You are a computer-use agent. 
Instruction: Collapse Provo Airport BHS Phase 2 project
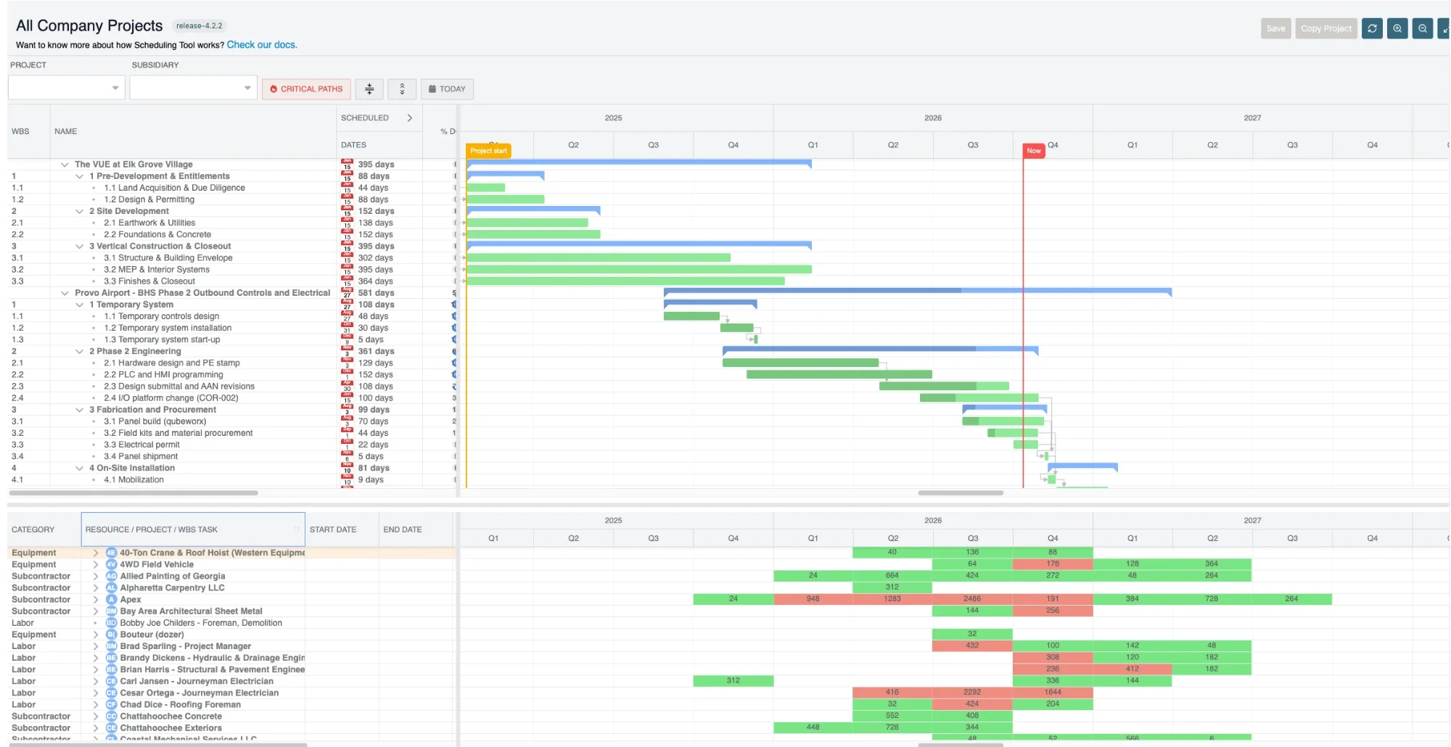coord(65,293)
